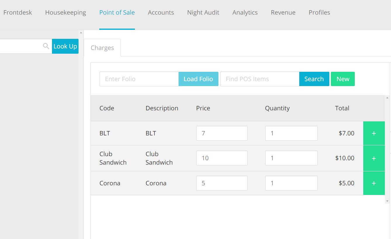This screenshot has width=391, height=239.
Task: Click the $7.00 total value
Action: pos(347,133)
